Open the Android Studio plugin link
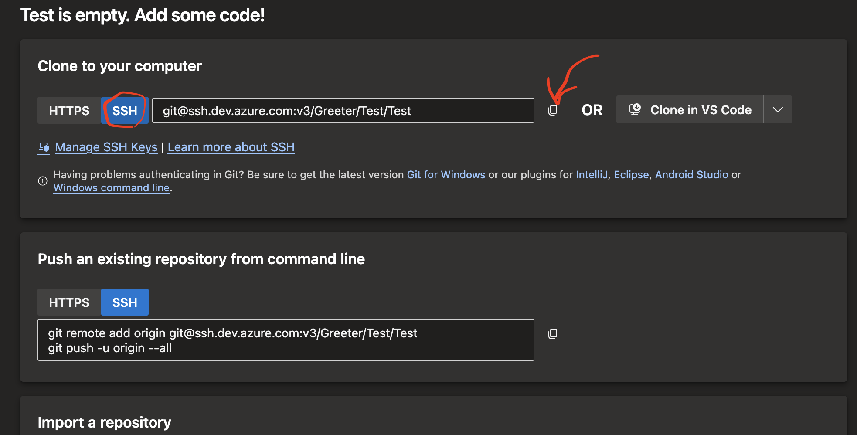 pyautogui.click(x=691, y=174)
